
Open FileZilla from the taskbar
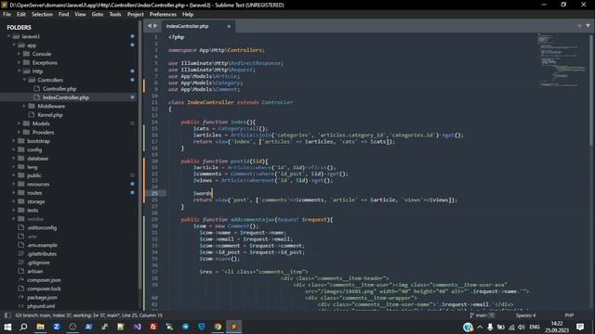[152, 327]
